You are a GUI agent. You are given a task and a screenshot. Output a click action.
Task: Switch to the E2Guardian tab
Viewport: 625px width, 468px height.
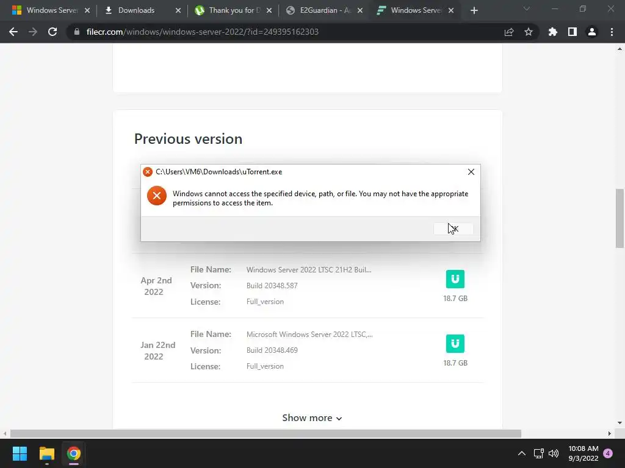coord(325,10)
